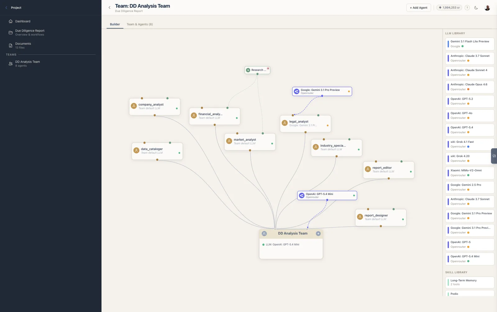
Task: Click market_analyst agent avatar icon
Action: coord(229,141)
